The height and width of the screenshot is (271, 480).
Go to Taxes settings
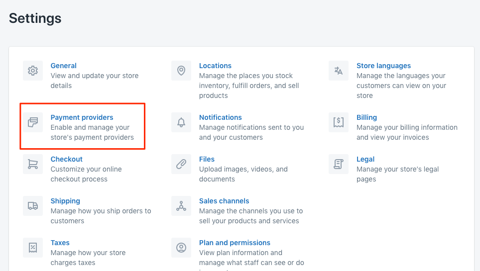coord(60,243)
